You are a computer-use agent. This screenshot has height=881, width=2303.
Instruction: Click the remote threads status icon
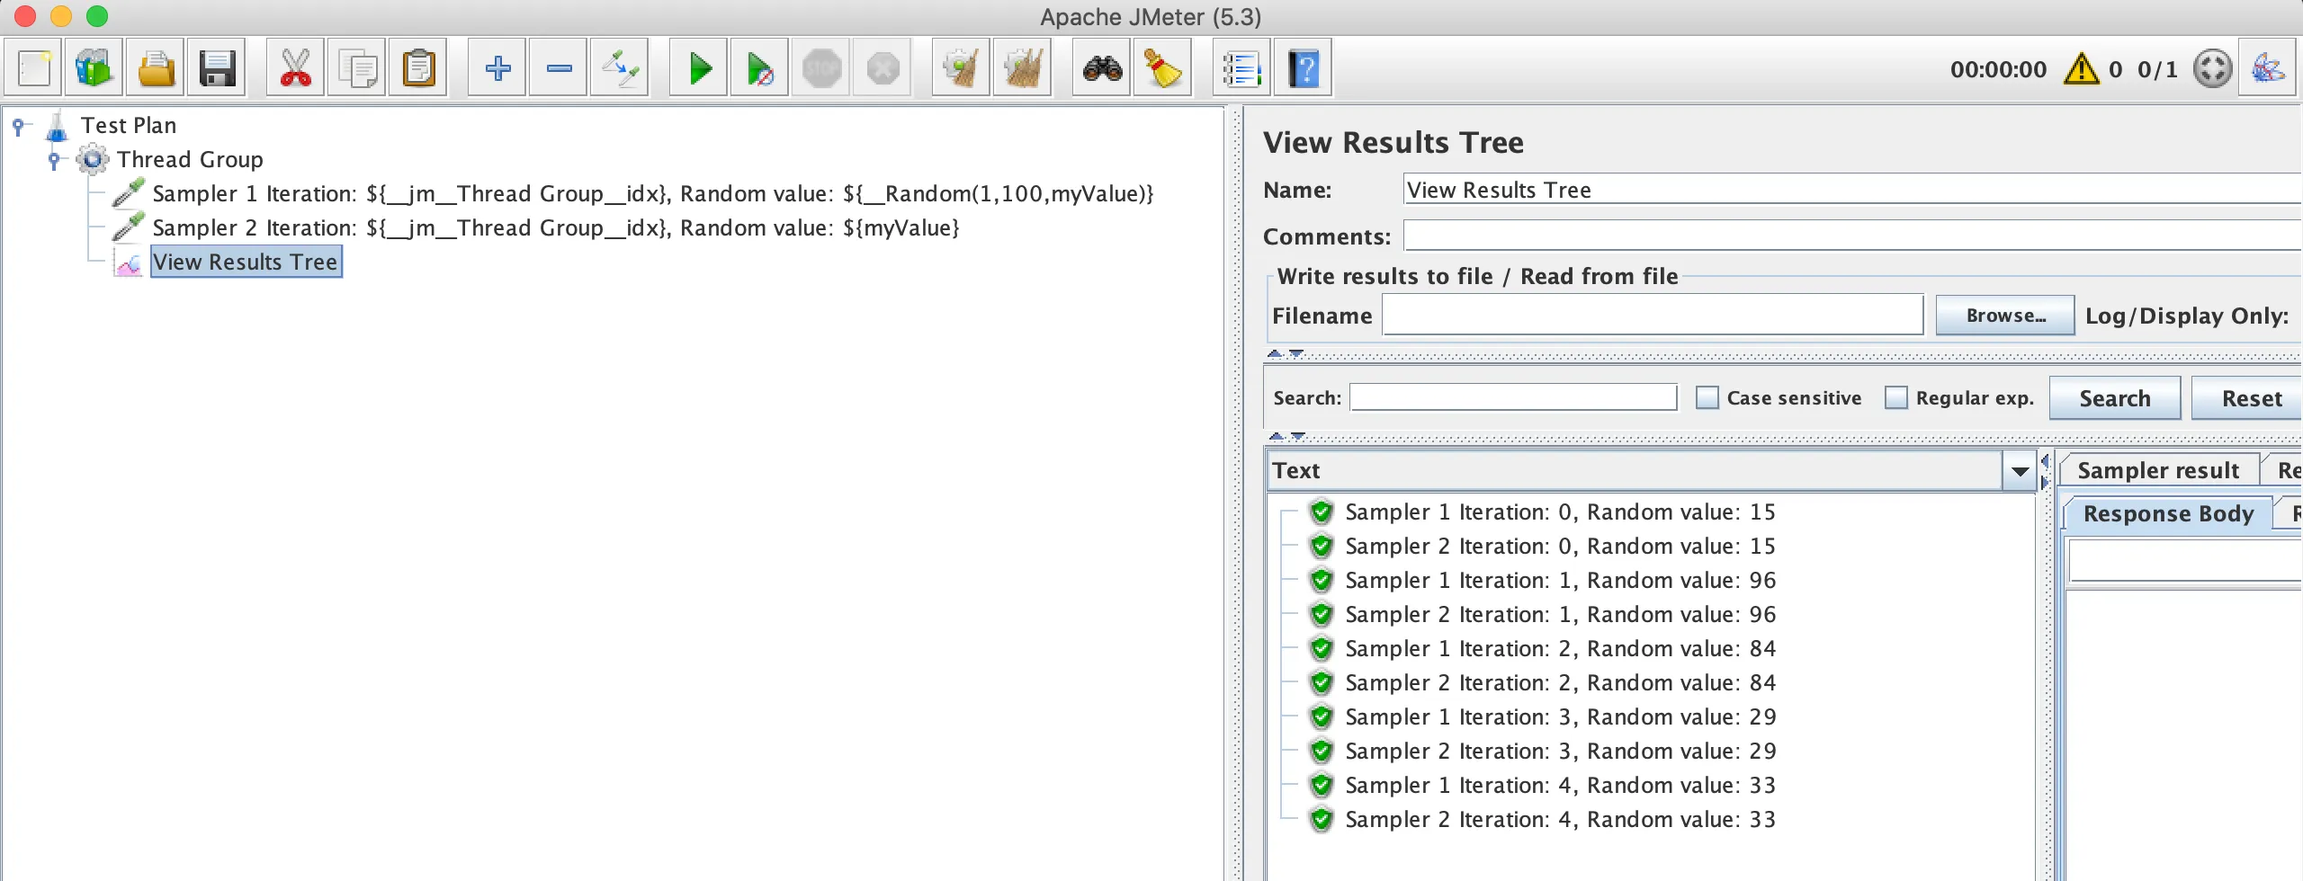pyautogui.click(x=2213, y=68)
